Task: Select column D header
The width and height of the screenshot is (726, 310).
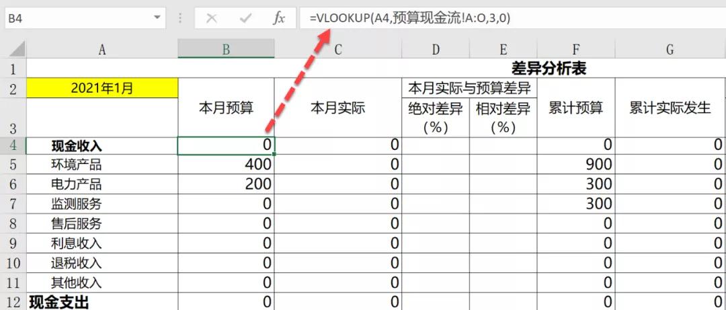Action: pyautogui.click(x=436, y=49)
